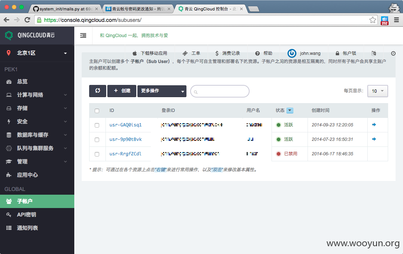Open the 每页显示 10 page size dropdown
Image resolution: width=403 pixels, height=254 pixels.
(377, 91)
